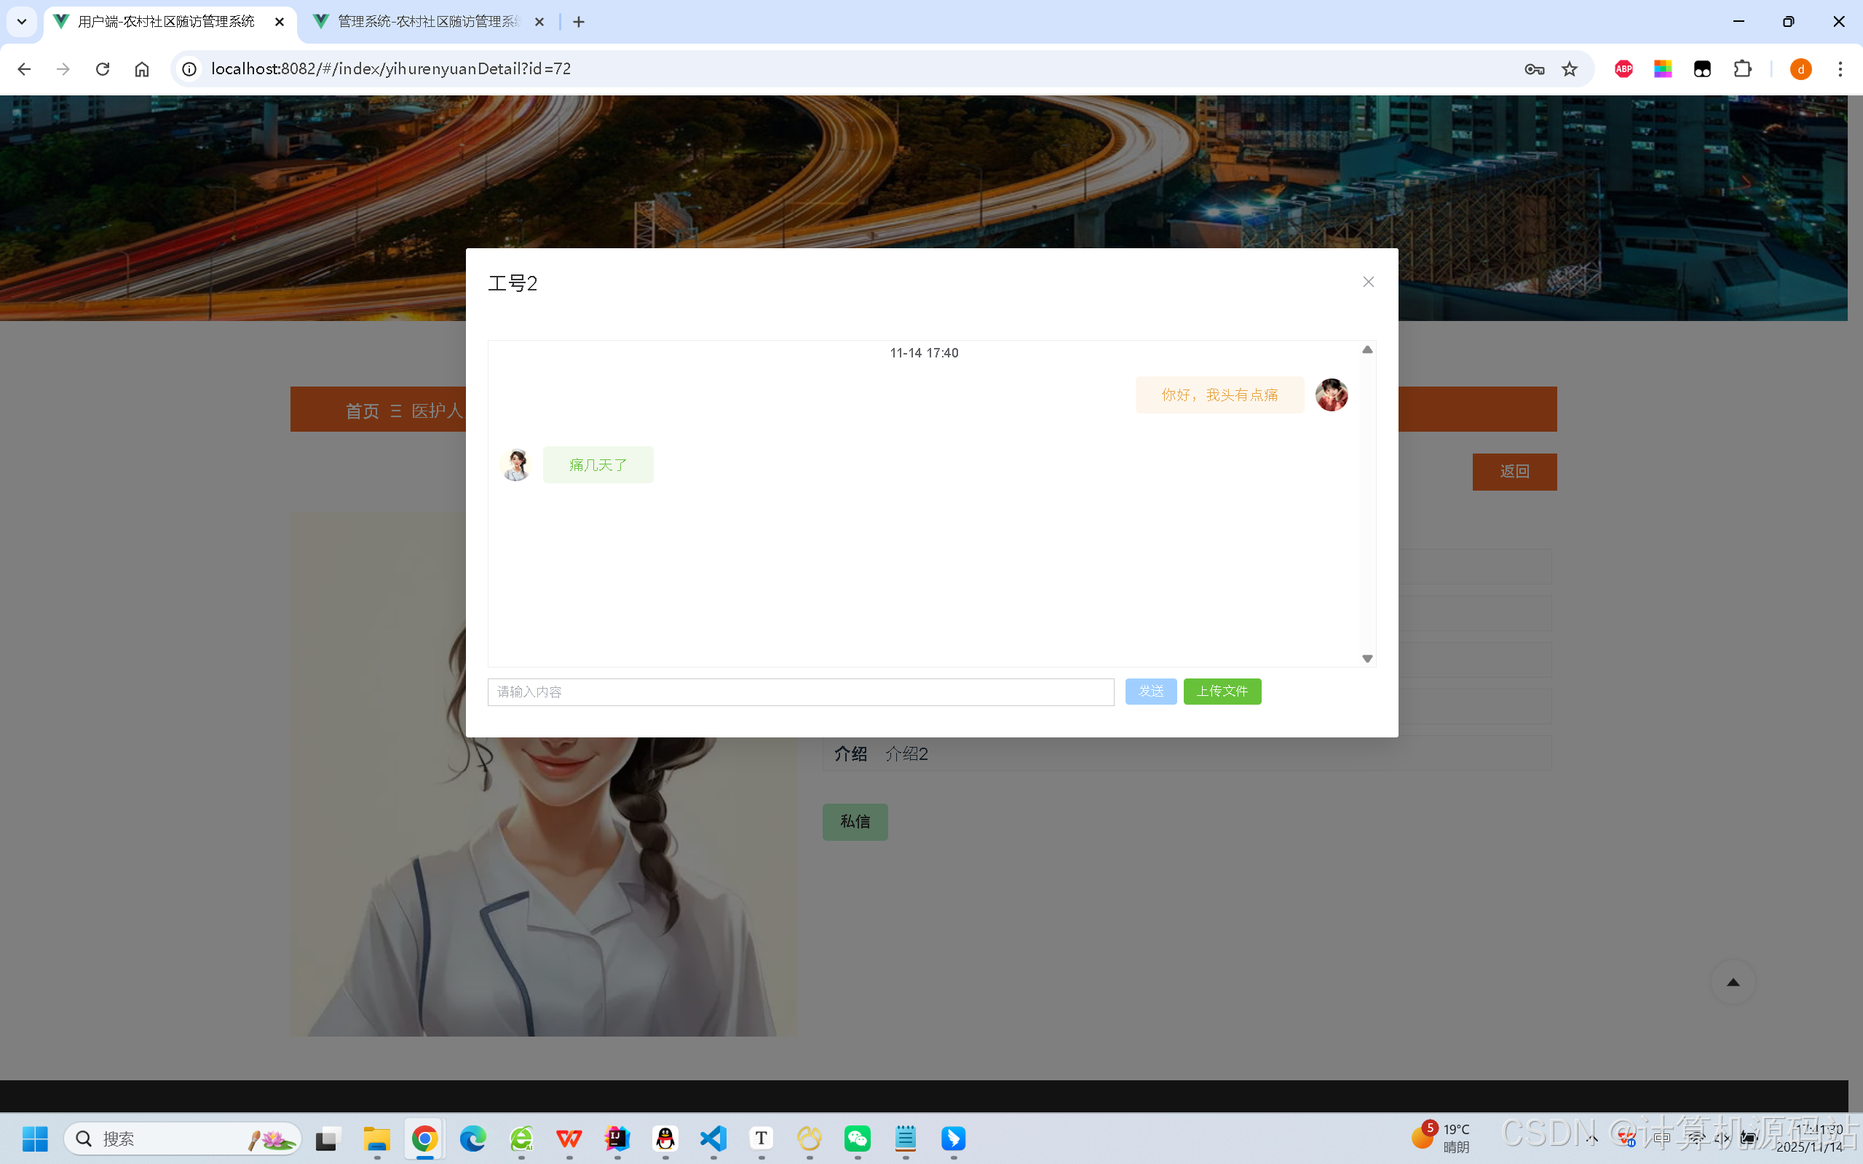Open the browser home page

coord(142,69)
